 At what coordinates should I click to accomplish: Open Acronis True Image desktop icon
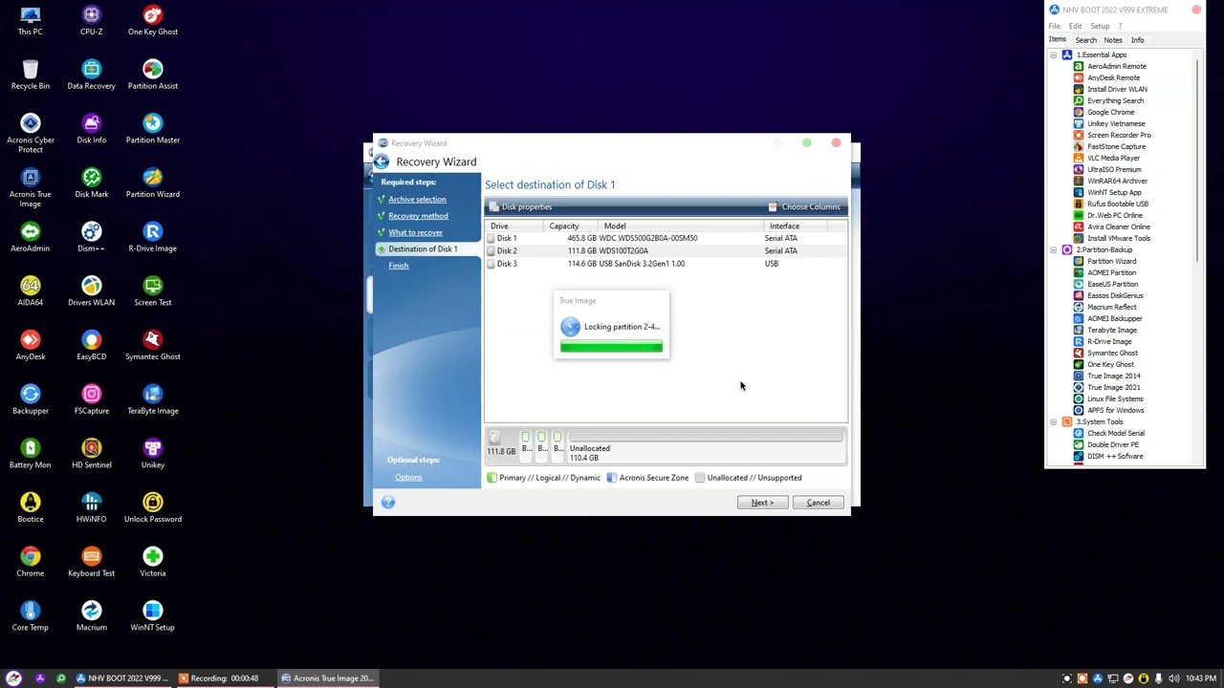point(31,187)
